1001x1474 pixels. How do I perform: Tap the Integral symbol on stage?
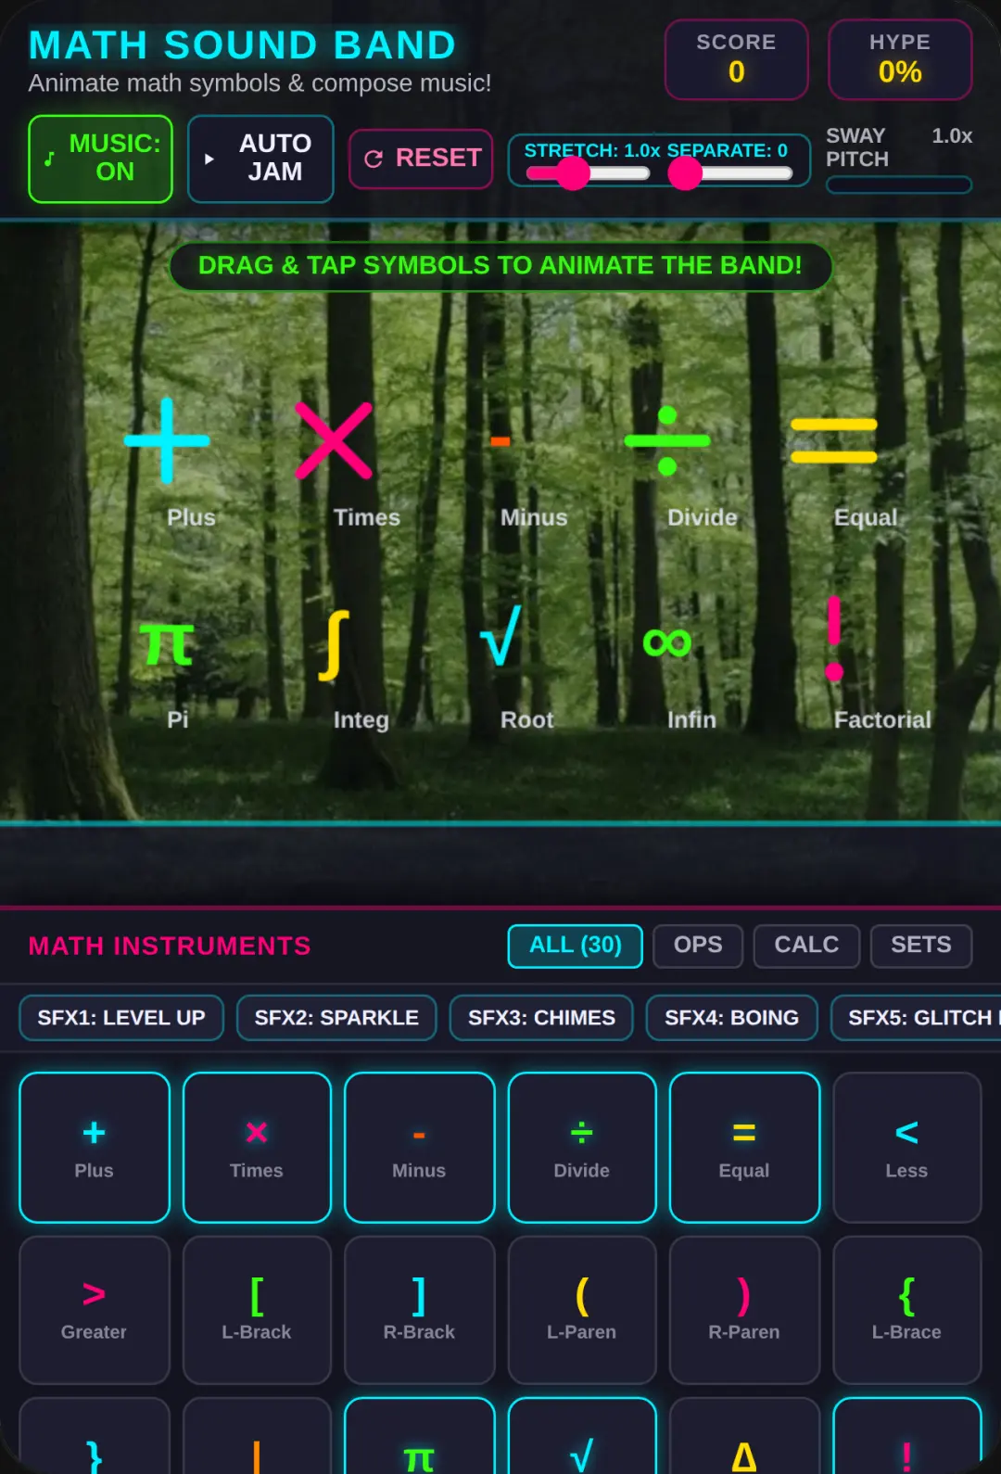(334, 645)
